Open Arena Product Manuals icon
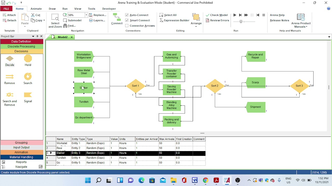 pos(301,17)
